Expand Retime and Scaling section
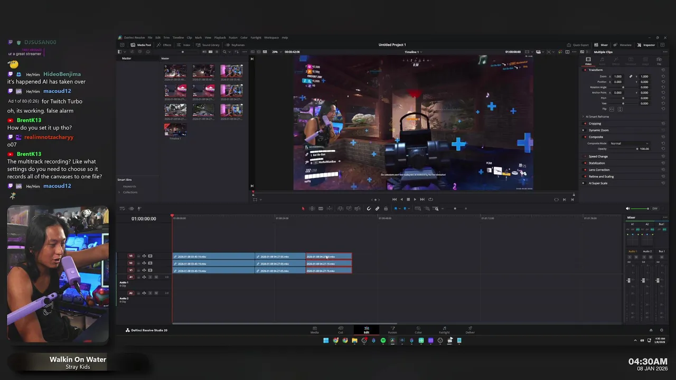Image resolution: width=676 pixels, height=380 pixels. [x=601, y=177]
